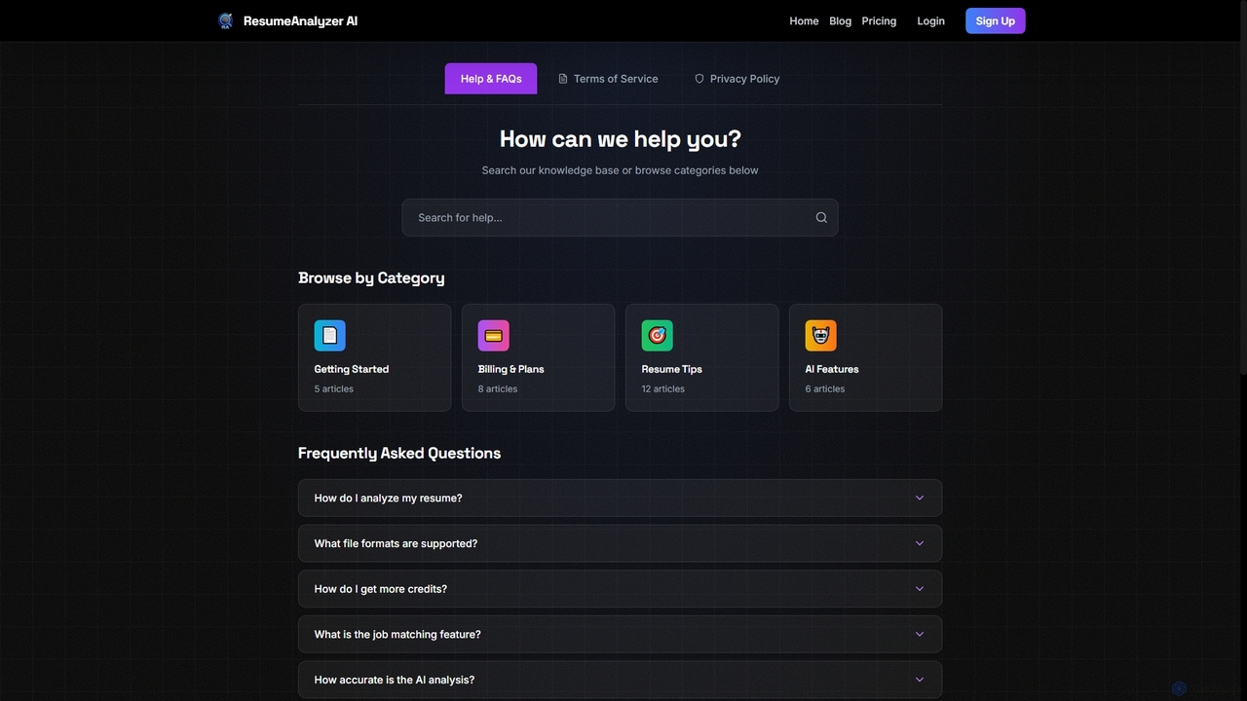Click the ResumeAnalyzer AI logo icon

pos(225,20)
